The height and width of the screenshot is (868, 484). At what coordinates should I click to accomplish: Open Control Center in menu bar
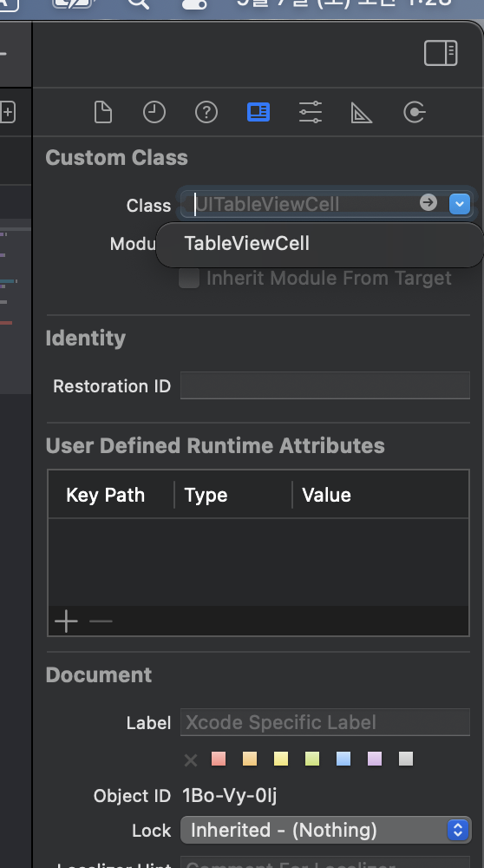pyautogui.click(x=194, y=3)
